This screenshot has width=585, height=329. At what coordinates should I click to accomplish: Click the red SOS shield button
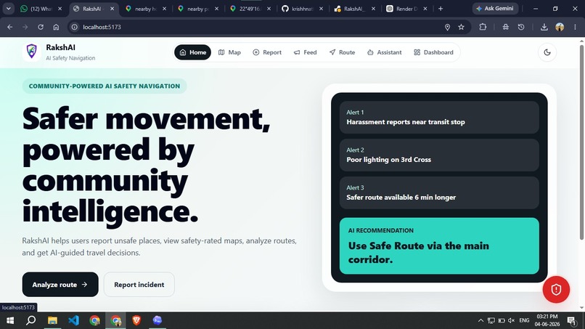[x=556, y=289]
